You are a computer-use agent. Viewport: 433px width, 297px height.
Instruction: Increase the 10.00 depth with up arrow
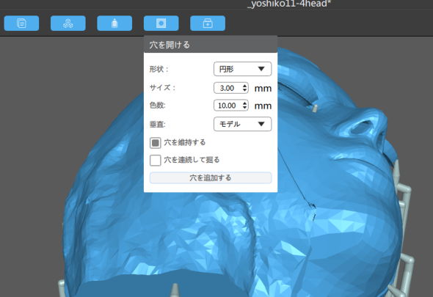click(244, 103)
